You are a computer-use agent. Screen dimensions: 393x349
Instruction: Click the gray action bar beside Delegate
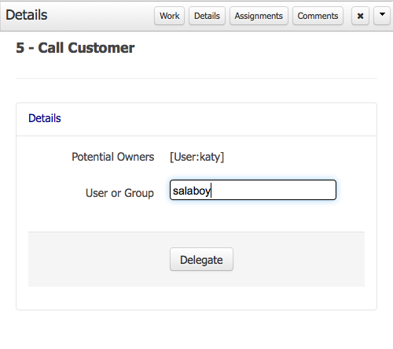pyautogui.click(x=299, y=259)
